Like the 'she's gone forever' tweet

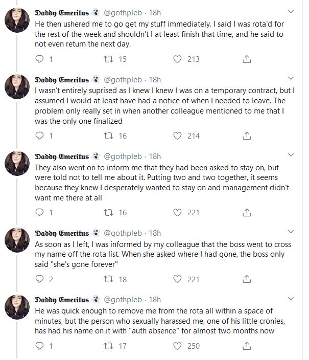click(177, 279)
